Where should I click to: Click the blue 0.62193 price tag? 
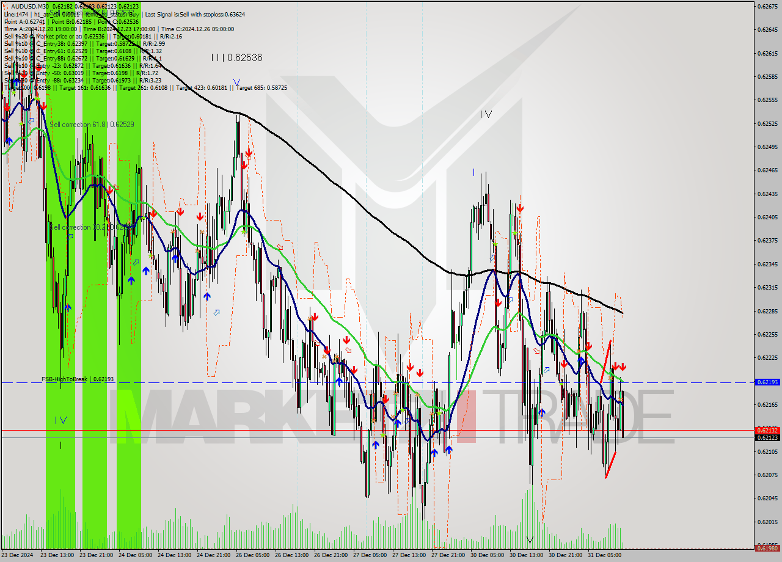[x=767, y=382]
